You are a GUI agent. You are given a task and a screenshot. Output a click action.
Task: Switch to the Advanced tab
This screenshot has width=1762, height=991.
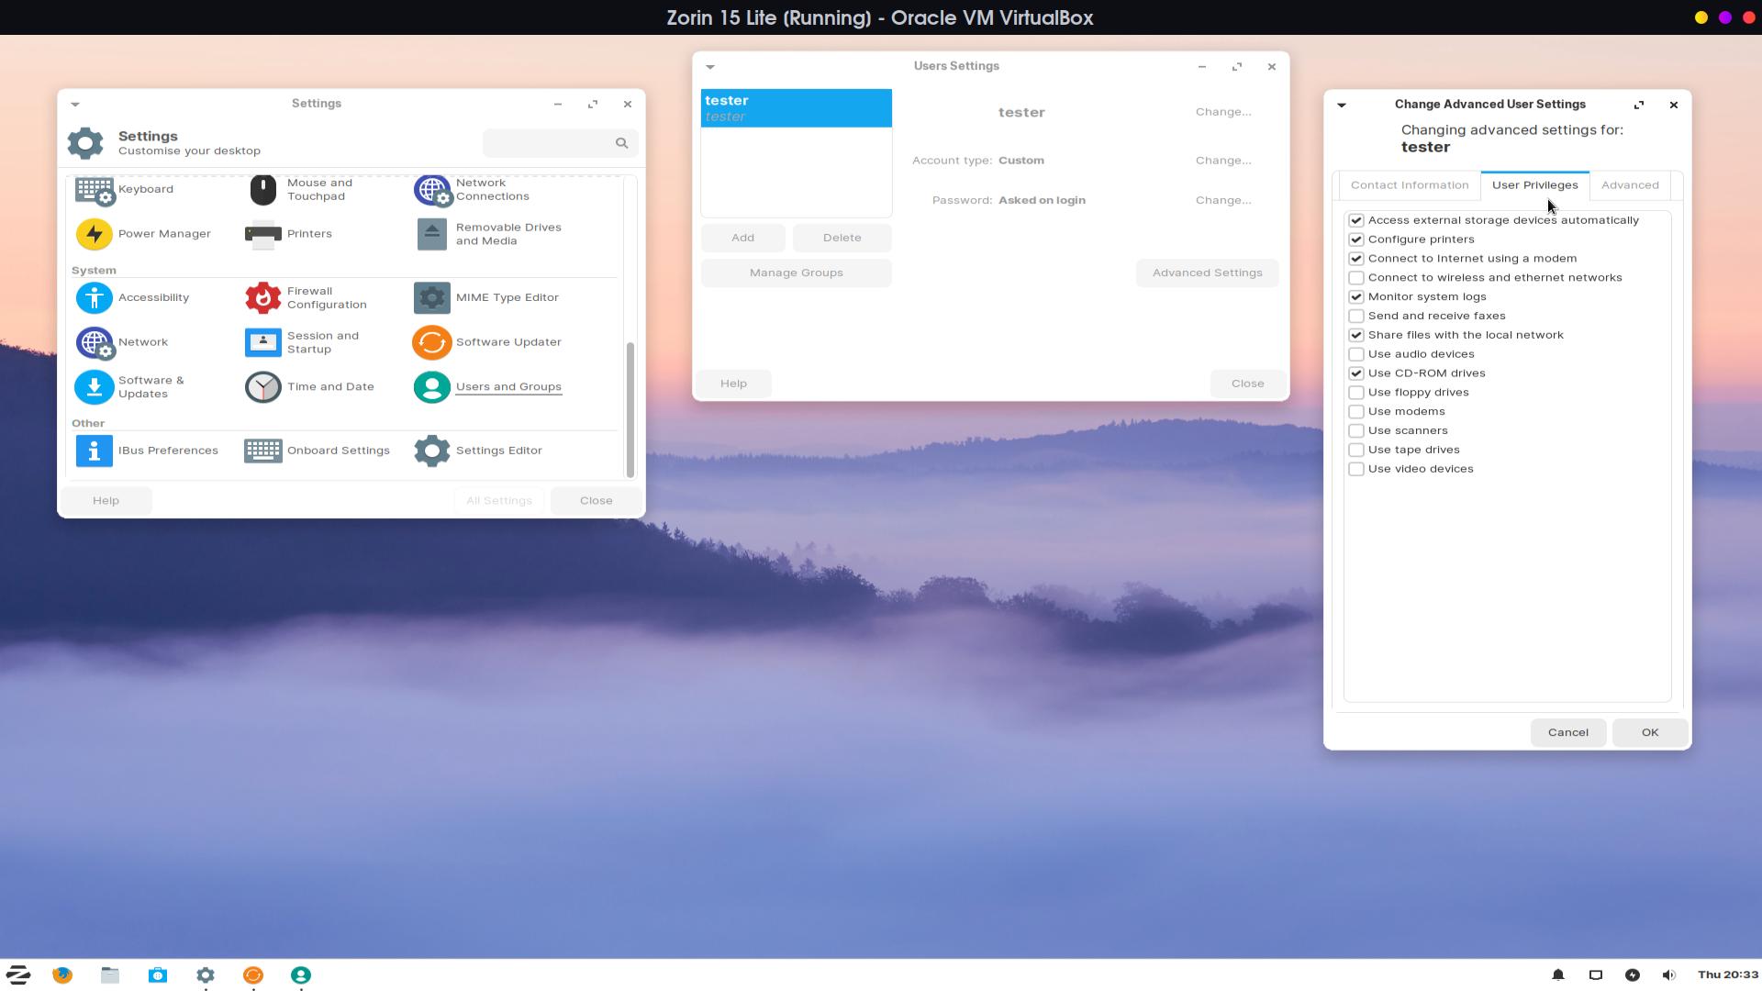click(1629, 185)
